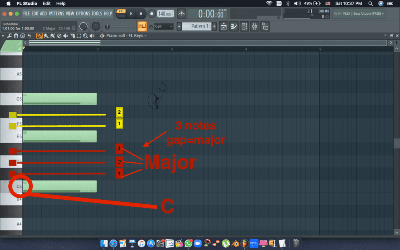This screenshot has width=400, height=250.
Task: Toggle snap magnet in Piano roll toolbar
Action: tap(16, 35)
